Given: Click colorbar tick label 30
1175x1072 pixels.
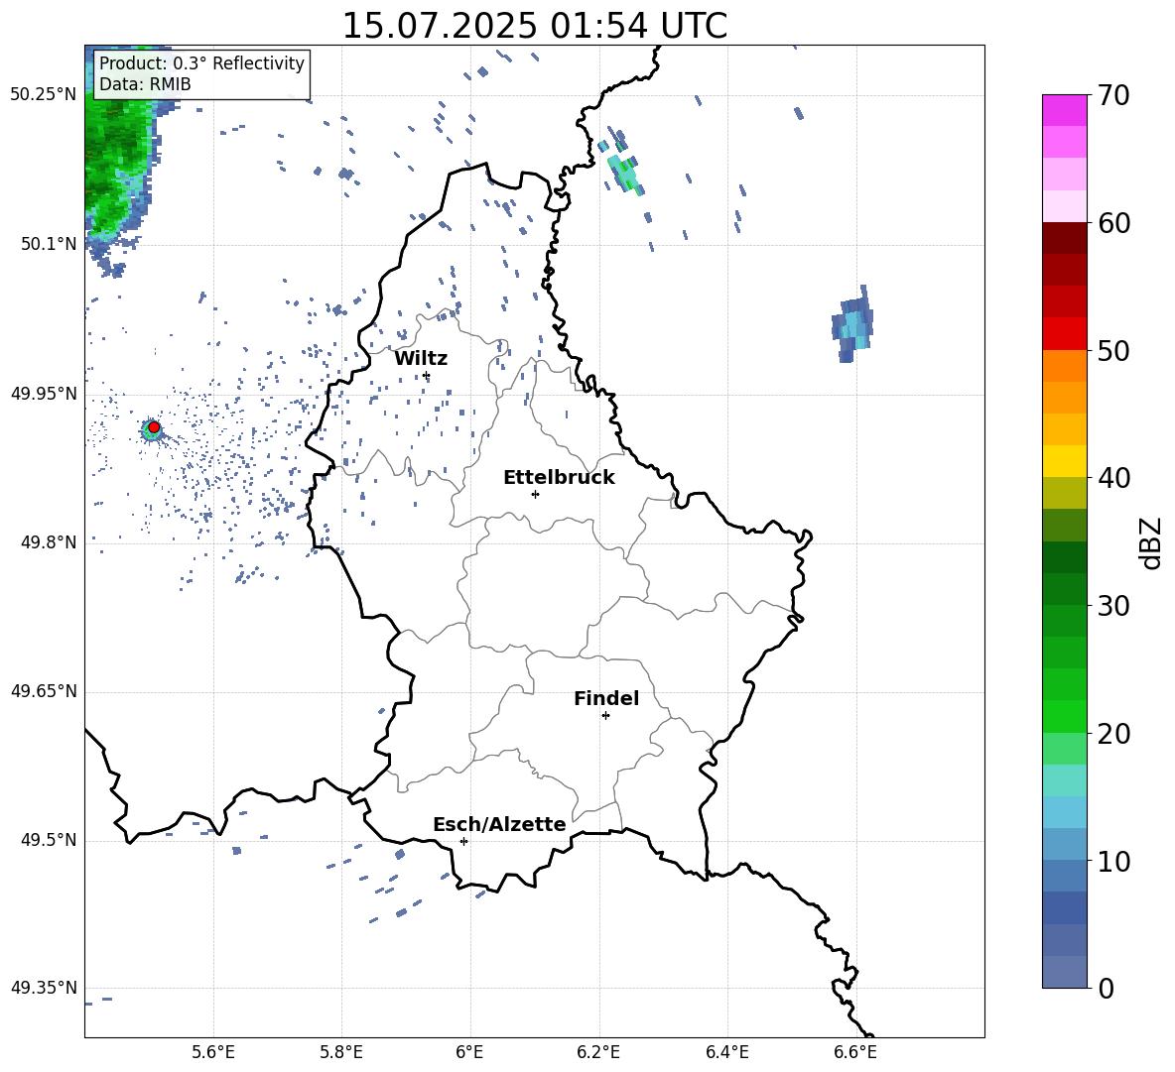Looking at the screenshot, I should point(1112,605).
